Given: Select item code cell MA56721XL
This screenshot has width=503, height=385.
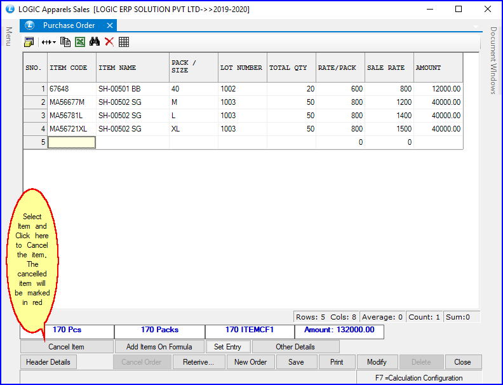Looking at the screenshot, I should [72, 129].
